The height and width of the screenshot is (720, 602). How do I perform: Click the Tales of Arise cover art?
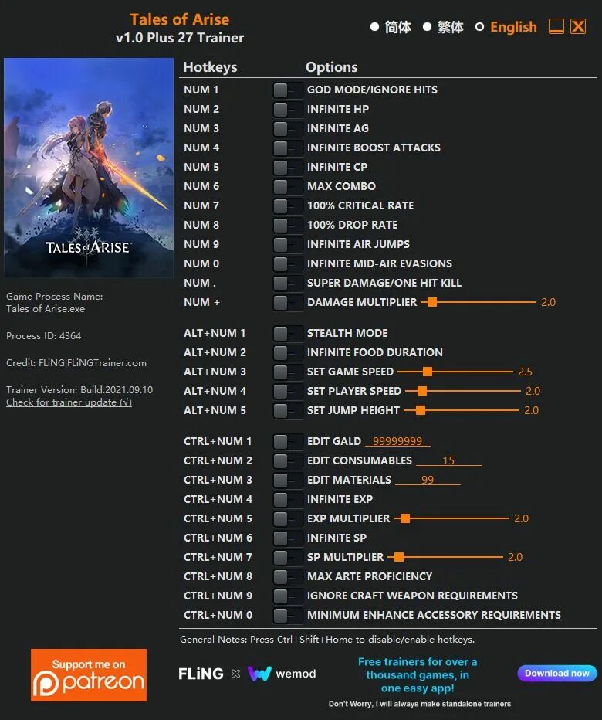tap(89, 168)
